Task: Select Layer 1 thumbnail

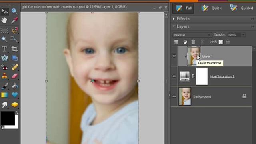Action: tap(194, 56)
